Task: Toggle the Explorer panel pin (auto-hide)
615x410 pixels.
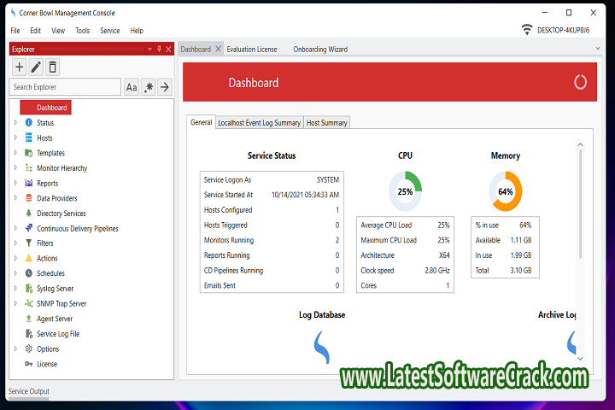Action: point(158,49)
